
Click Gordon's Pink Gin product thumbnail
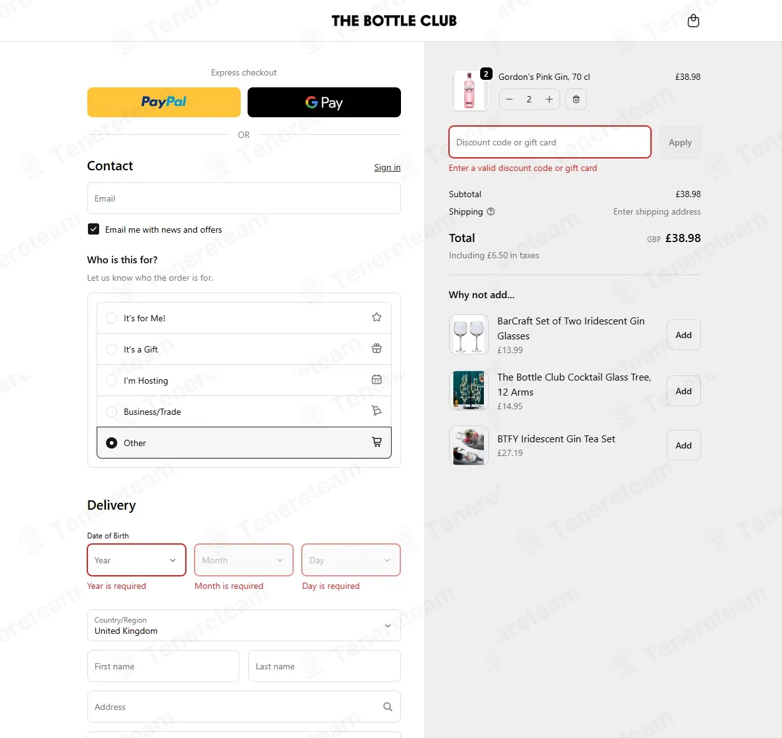(x=469, y=90)
